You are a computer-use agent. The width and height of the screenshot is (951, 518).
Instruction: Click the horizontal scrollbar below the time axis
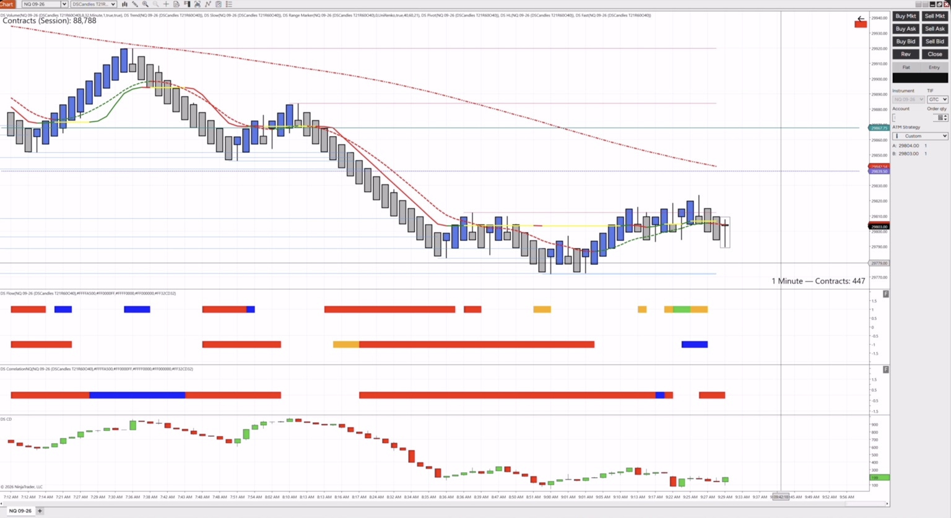[445, 504]
